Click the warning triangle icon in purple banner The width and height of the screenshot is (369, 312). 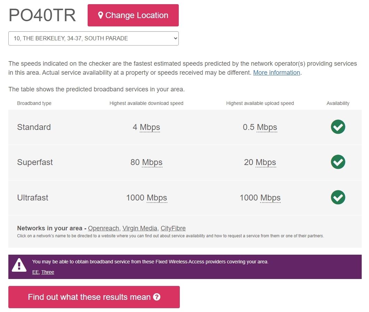[19, 265]
